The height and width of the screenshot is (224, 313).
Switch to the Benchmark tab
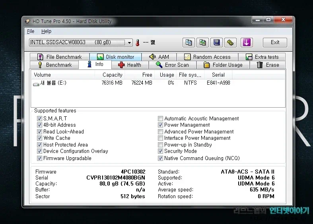pyautogui.click(x=54, y=65)
